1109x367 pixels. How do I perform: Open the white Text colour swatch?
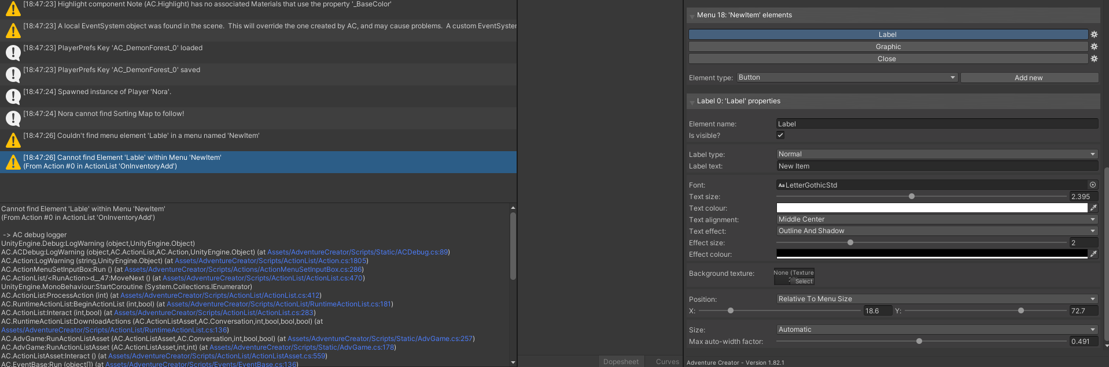(932, 208)
